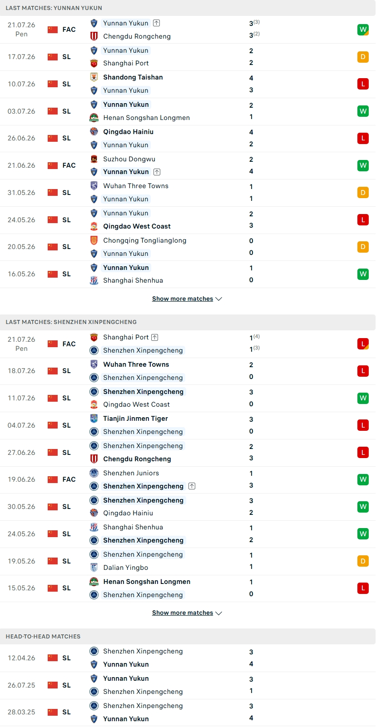Select the FAC competition label on the 19.06.26 match
Viewport: 376px width, 728px height.
point(69,479)
